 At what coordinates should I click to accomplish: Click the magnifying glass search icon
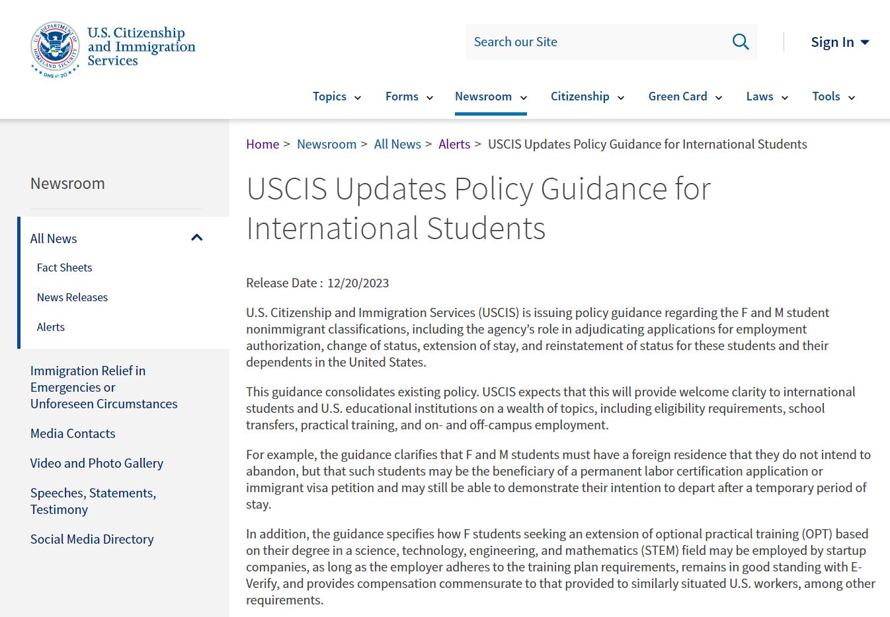pos(741,42)
